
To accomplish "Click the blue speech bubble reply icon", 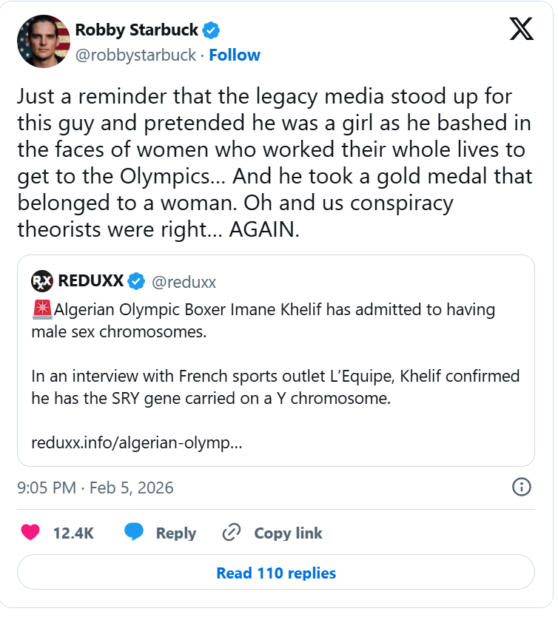I will [134, 533].
